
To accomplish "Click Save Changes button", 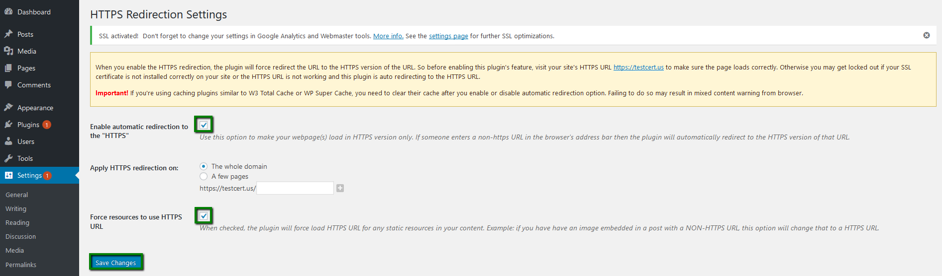I will 116,263.
